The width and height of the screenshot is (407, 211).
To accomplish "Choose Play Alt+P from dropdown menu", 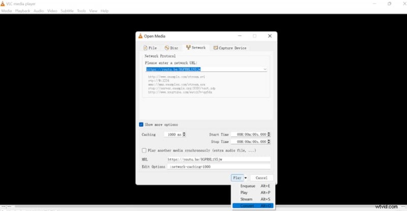I will (x=253, y=193).
